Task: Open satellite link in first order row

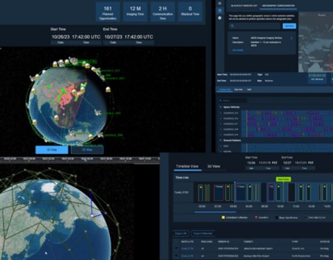Action: [x=187, y=249]
